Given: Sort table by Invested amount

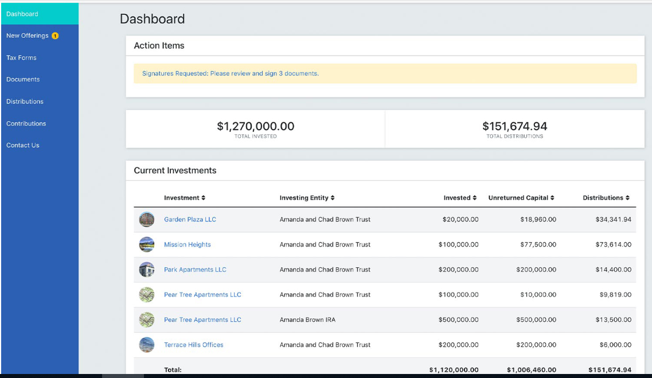Looking at the screenshot, I should [474, 198].
